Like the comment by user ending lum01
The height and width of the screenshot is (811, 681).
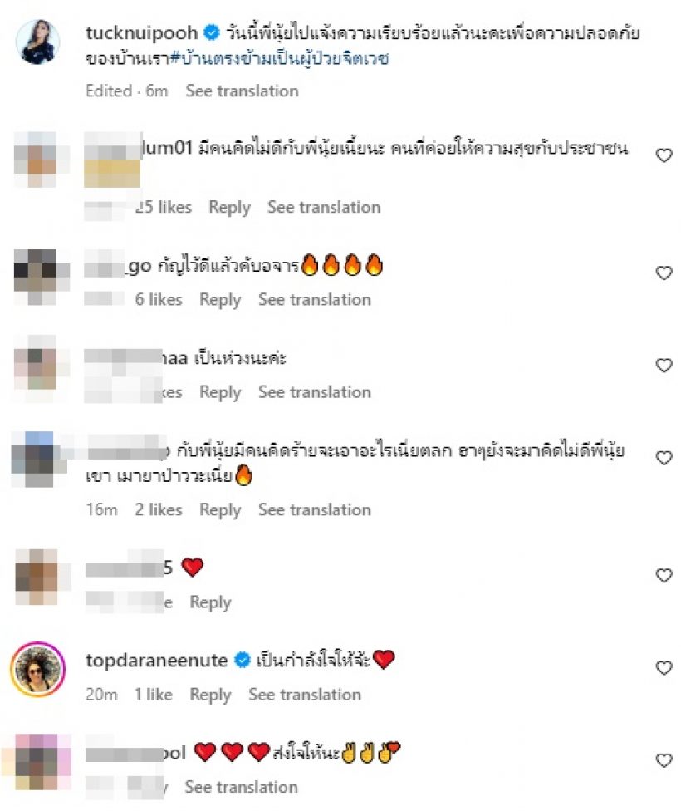coord(664,155)
